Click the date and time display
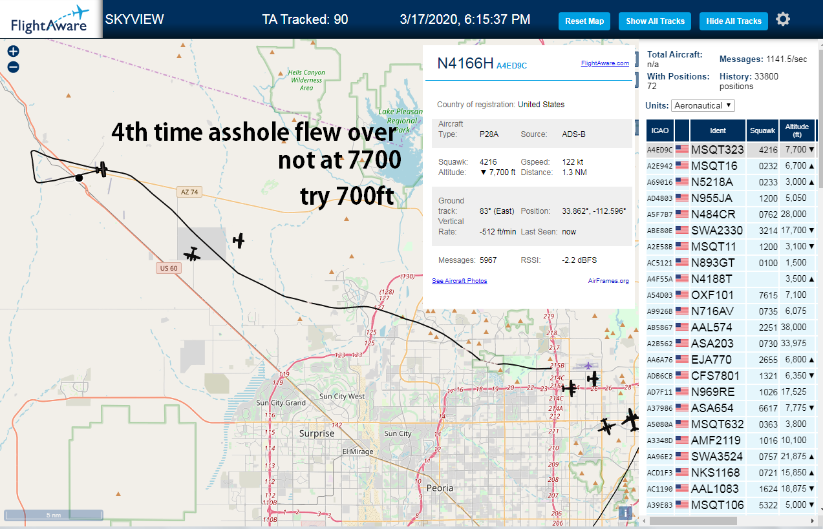 [465, 19]
